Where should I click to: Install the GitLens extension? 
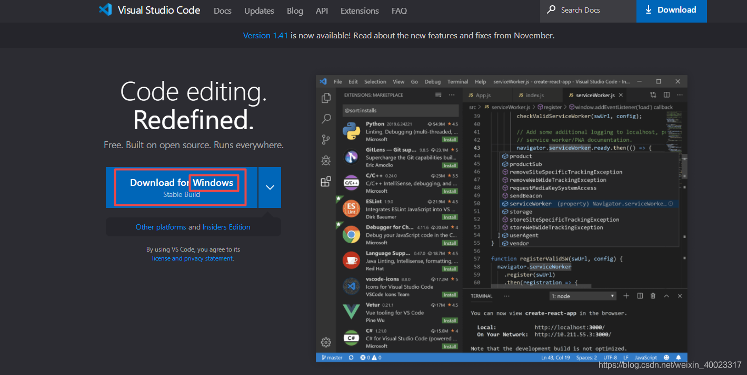pyautogui.click(x=450, y=165)
